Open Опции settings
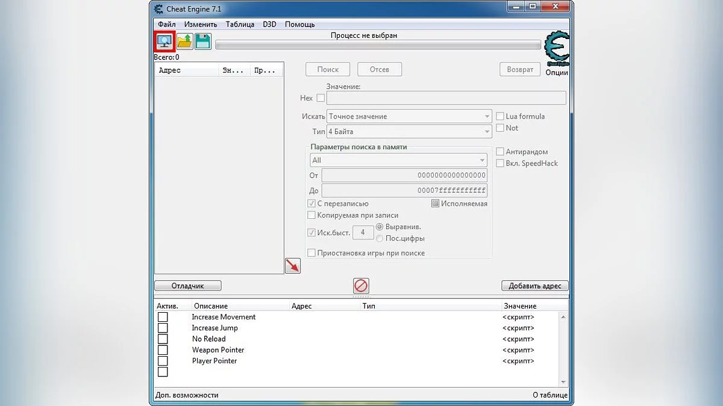This screenshot has width=723, height=406. [x=557, y=72]
